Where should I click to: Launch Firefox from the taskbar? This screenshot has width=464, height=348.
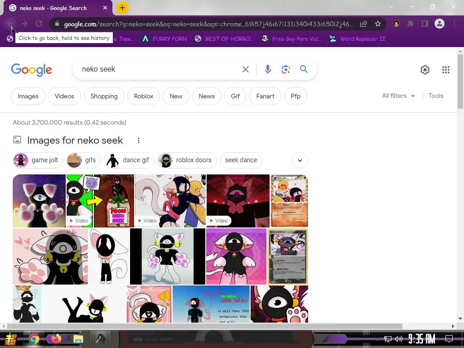pyautogui.click(x=56, y=339)
